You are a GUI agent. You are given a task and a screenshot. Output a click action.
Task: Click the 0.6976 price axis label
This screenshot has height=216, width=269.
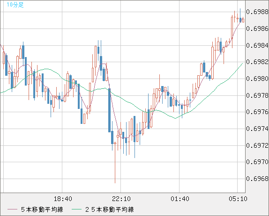click(x=257, y=112)
